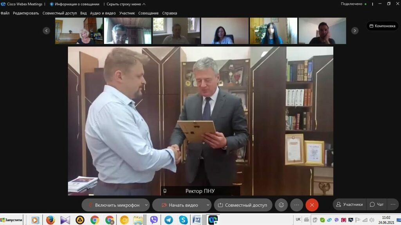The height and width of the screenshot is (225, 401).
Task: Open the Аудио и видео menu
Action: (x=103, y=13)
